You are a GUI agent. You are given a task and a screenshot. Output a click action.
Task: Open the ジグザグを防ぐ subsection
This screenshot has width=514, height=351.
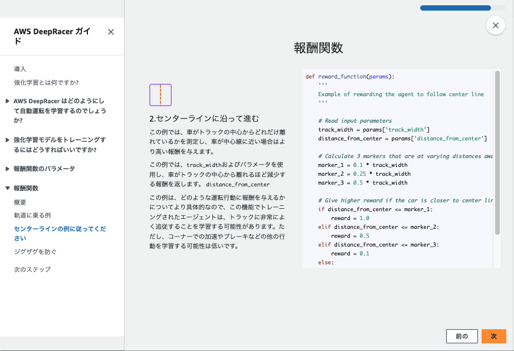pos(35,252)
